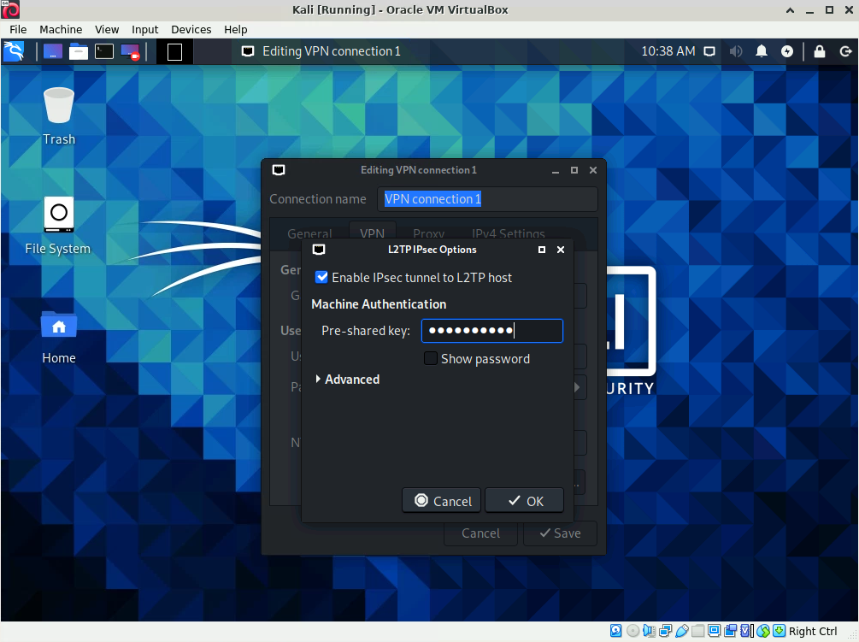Launch the terminal emulator from the panel
This screenshot has width=859, height=642.
coord(104,51)
